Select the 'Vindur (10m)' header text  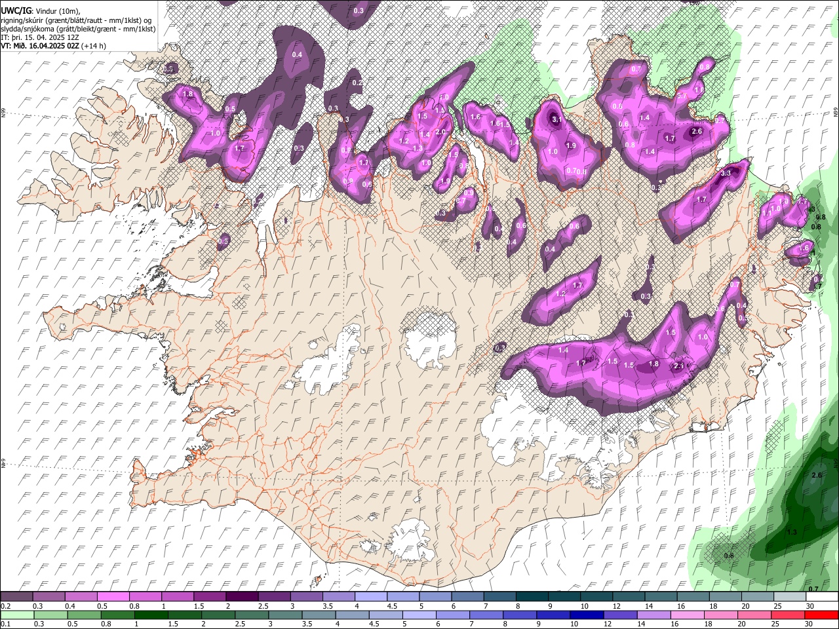pos(57,11)
